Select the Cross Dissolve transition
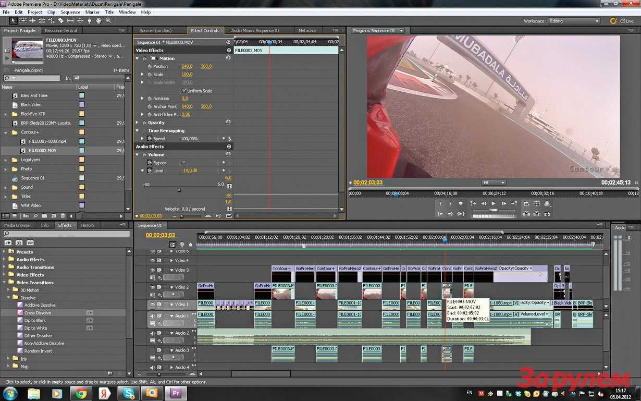Viewport: 641px width, 401px height. [x=38, y=313]
